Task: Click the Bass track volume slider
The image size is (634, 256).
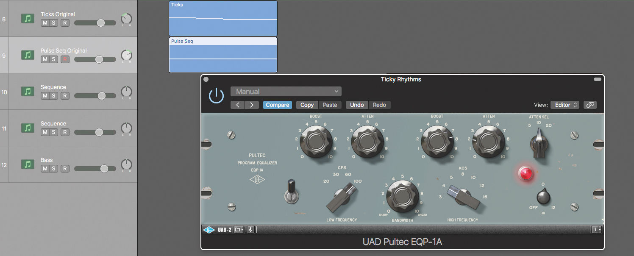Action: coord(95,169)
